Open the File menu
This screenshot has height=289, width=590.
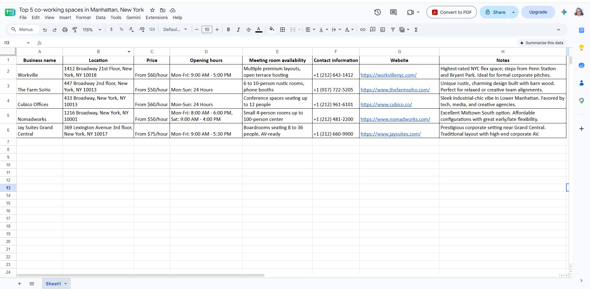coord(23,17)
